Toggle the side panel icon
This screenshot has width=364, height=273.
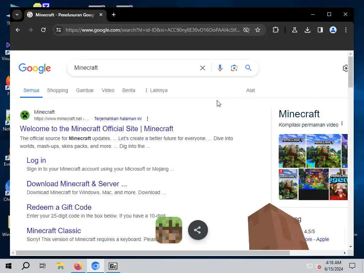pos(320,30)
